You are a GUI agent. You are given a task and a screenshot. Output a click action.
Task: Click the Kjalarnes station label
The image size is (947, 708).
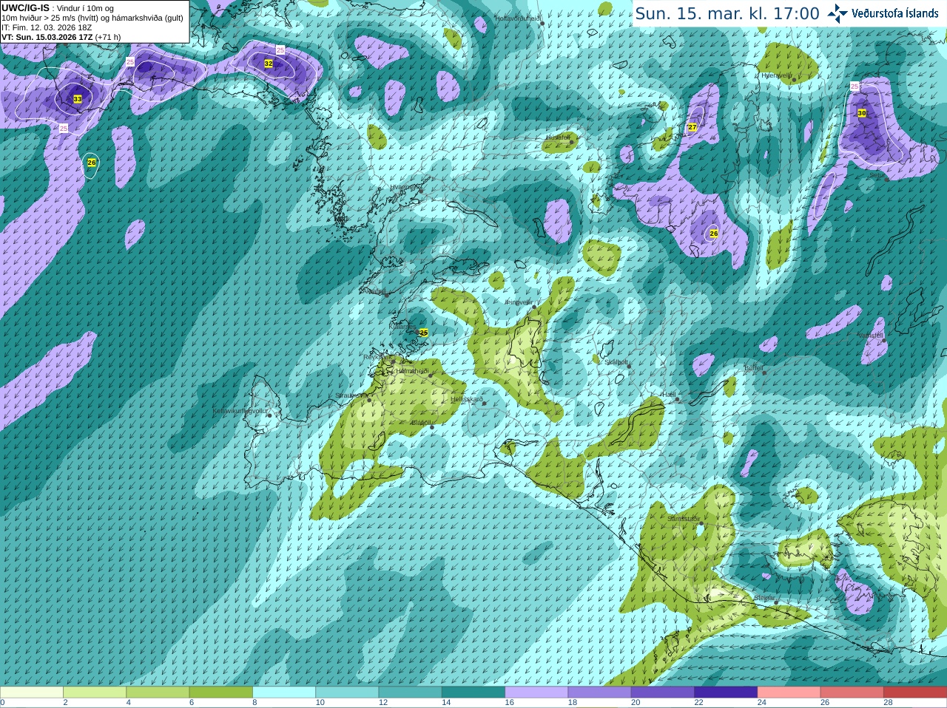click(402, 326)
